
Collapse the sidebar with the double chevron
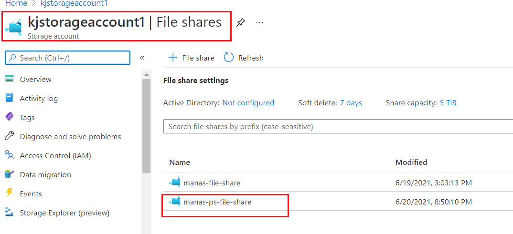142,58
